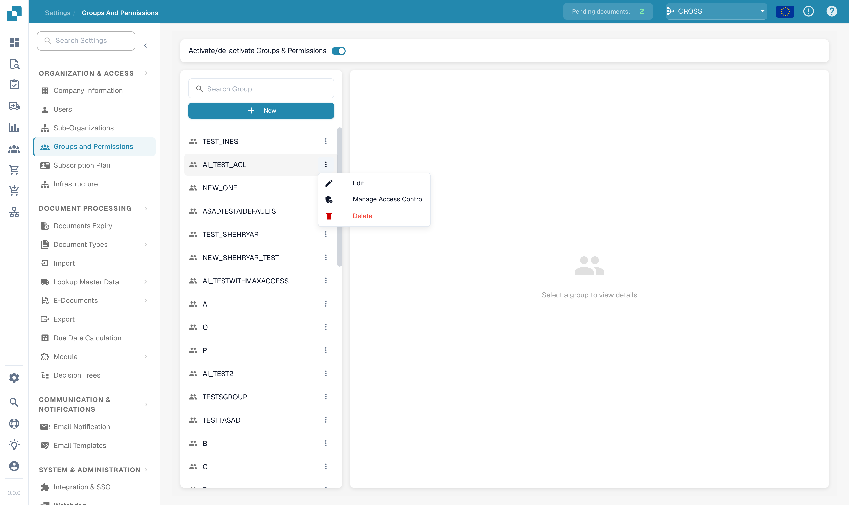Image resolution: width=849 pixels, height=505 pixels.
Task: Click the Pending documents counter
Action: click(608, 11)
